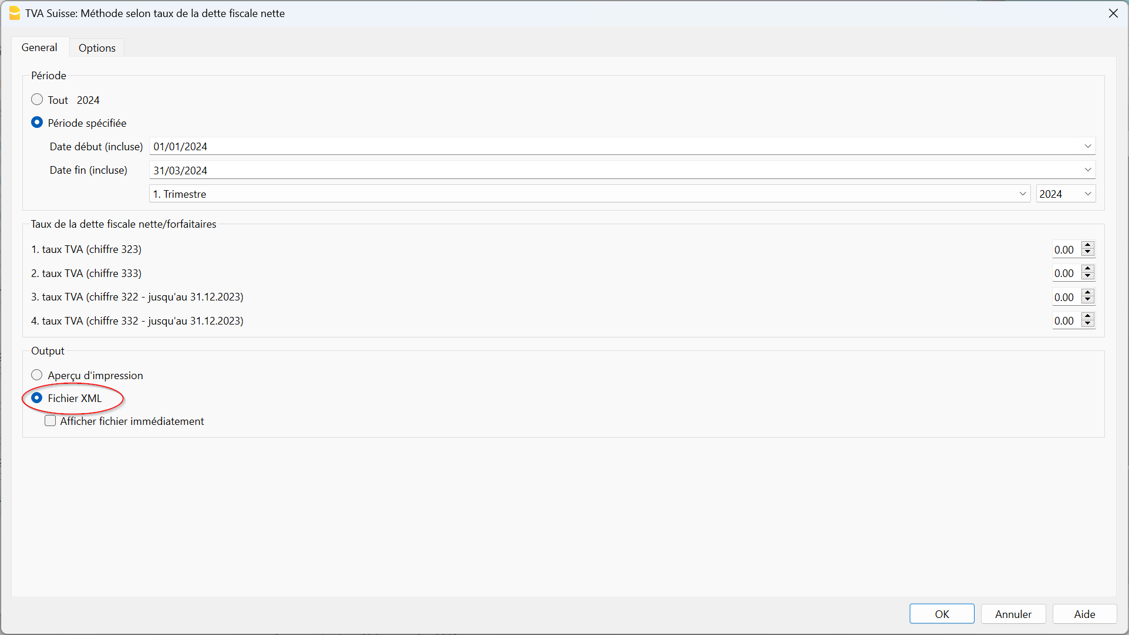
Task: Select the General tab
Action: [x=39, y=48]
